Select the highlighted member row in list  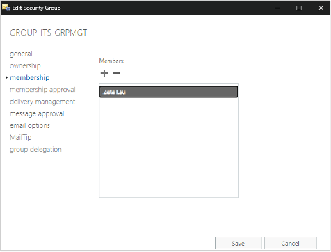coord(168,92)
